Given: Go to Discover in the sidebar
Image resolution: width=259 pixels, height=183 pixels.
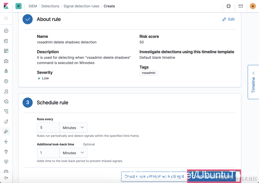Looking at the screenshot, I should click(6, 31).
